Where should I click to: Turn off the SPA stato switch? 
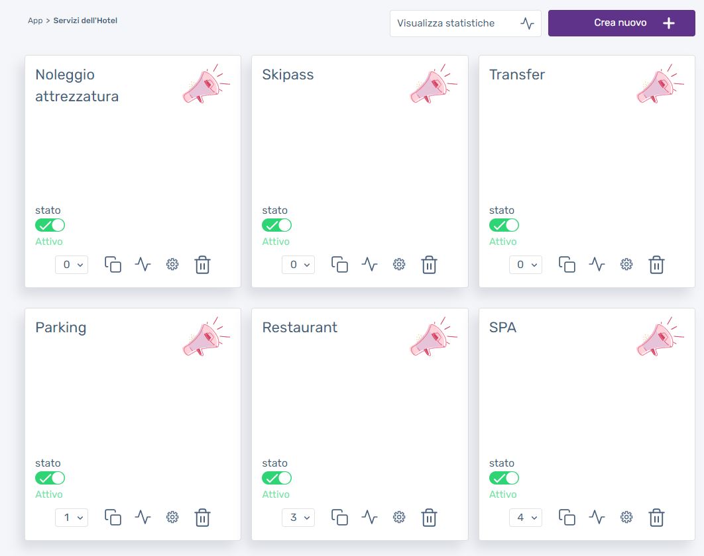504,478
